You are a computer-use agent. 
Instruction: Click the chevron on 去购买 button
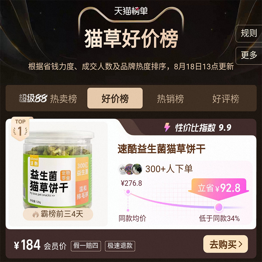(240, 244)
